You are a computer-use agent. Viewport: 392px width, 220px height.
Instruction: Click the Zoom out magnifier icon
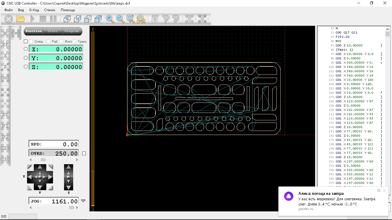pos(120,19)
